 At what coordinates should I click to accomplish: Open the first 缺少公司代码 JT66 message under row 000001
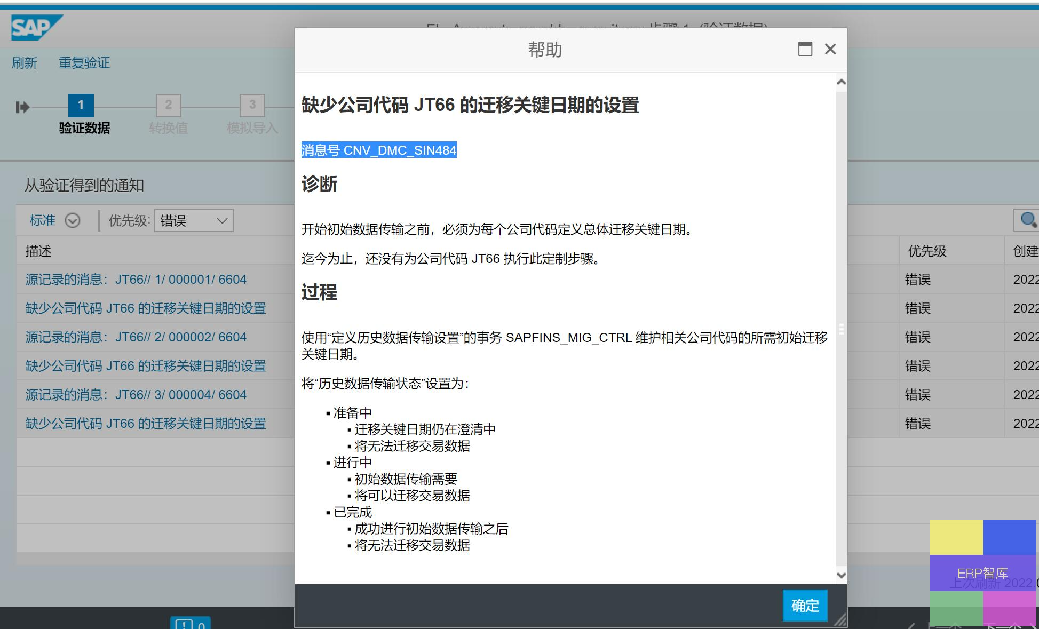coord(146,308)
